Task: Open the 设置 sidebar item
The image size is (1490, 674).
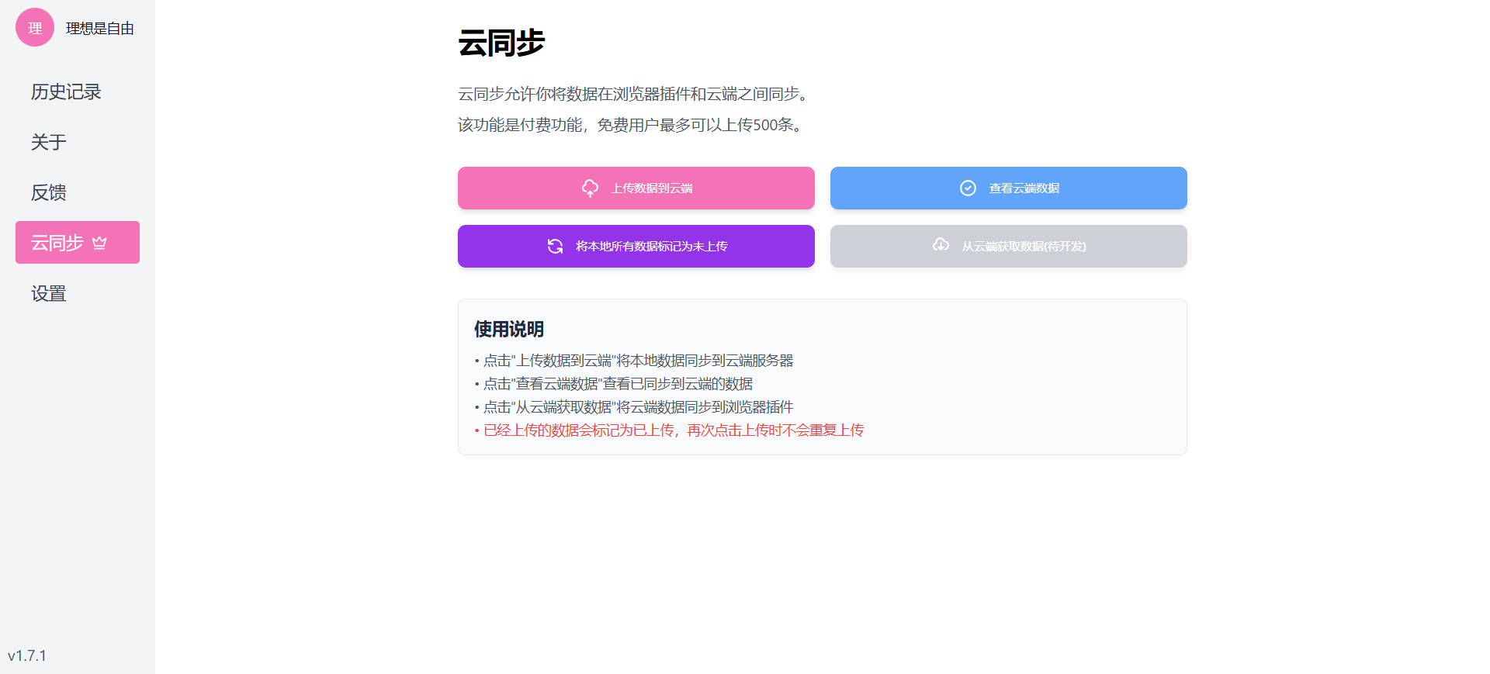Action: click(78, 293)
